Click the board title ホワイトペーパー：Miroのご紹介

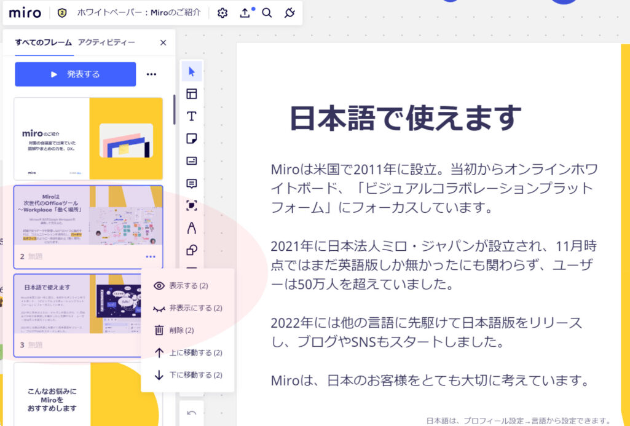139,13
